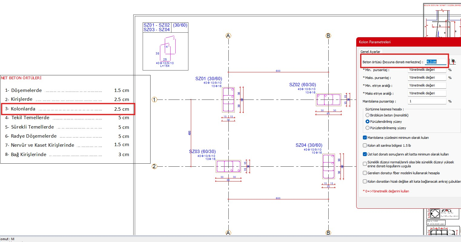
Task: Click the Komut command line in status bar
Action: pyautogui.click(x=7, y=239)
